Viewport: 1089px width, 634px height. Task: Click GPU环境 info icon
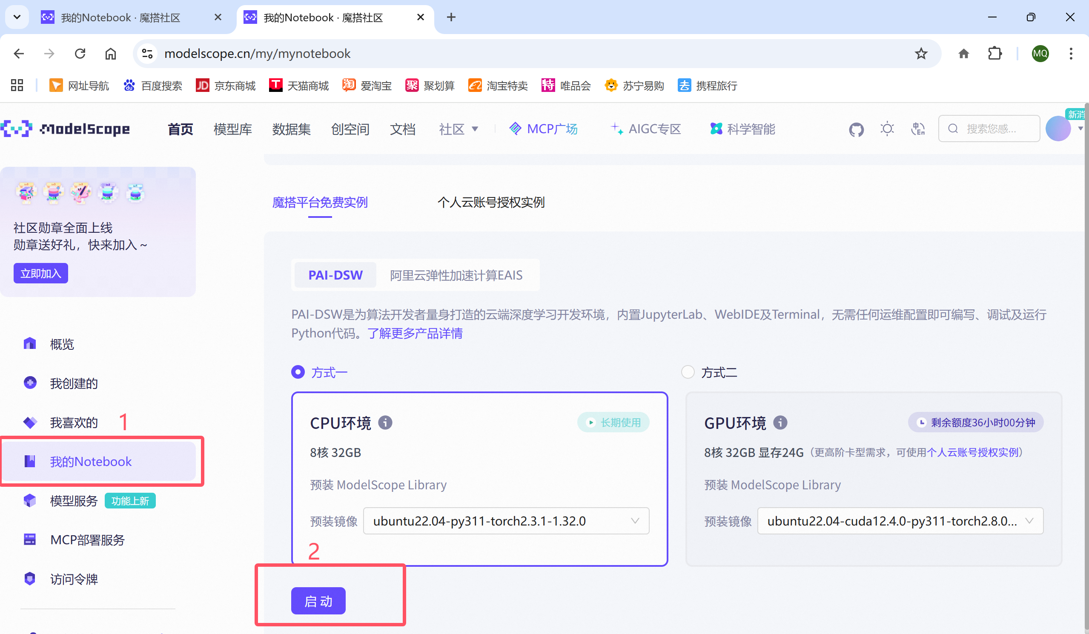[x=780, y=423]
